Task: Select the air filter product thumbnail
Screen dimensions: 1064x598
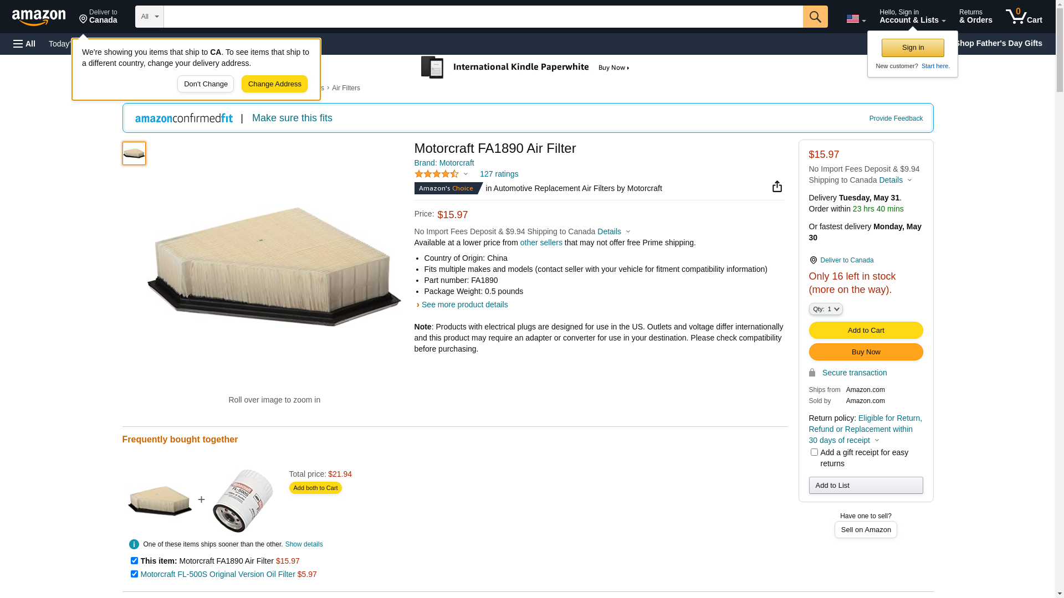Action: (x=134, y=153)
